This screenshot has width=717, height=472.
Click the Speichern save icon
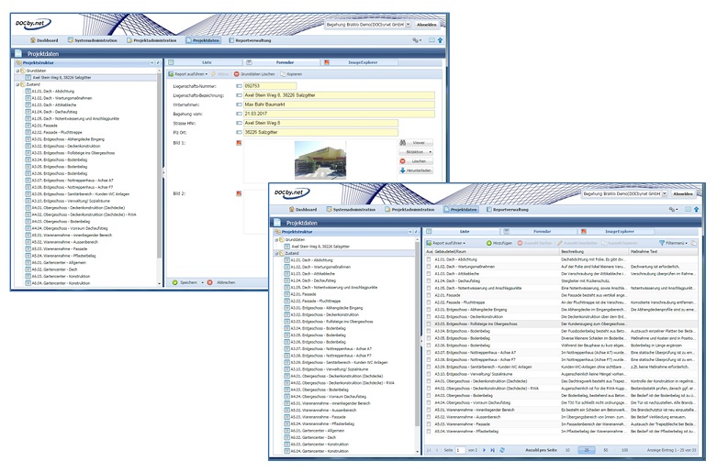(x=174, y=282)
